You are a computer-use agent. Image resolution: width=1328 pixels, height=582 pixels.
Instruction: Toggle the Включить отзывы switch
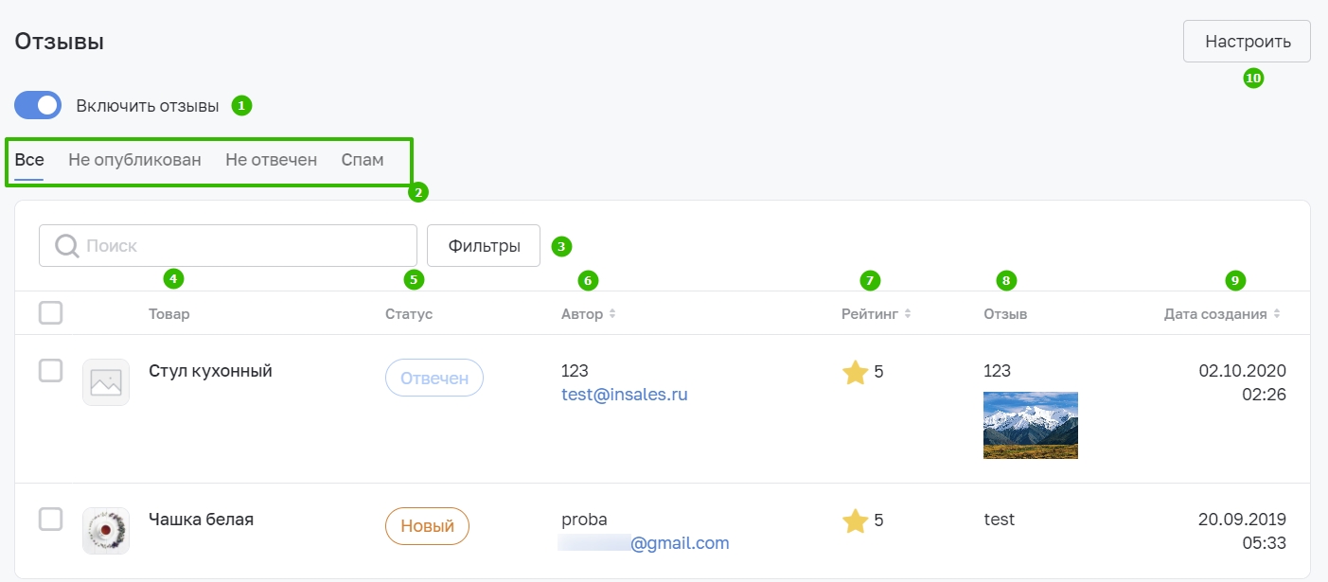click(x=38, y=105)
